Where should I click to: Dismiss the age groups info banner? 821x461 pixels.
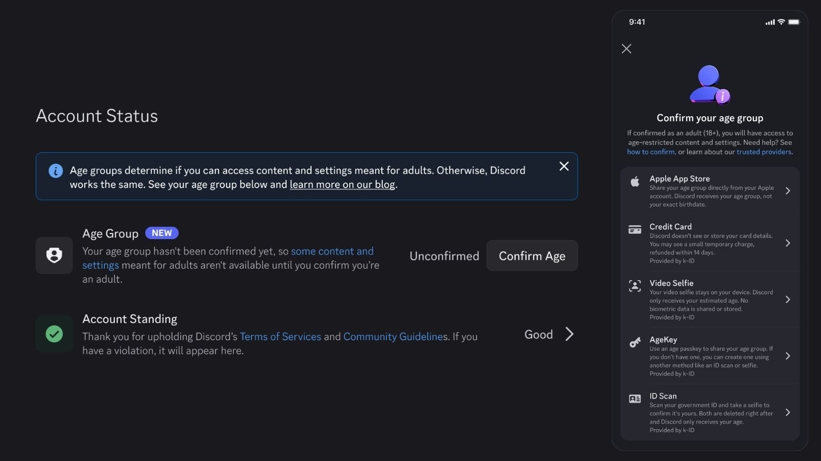[x=564, y=166]
